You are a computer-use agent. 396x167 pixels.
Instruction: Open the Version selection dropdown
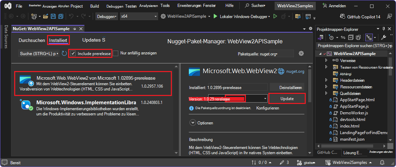(265, 98)
